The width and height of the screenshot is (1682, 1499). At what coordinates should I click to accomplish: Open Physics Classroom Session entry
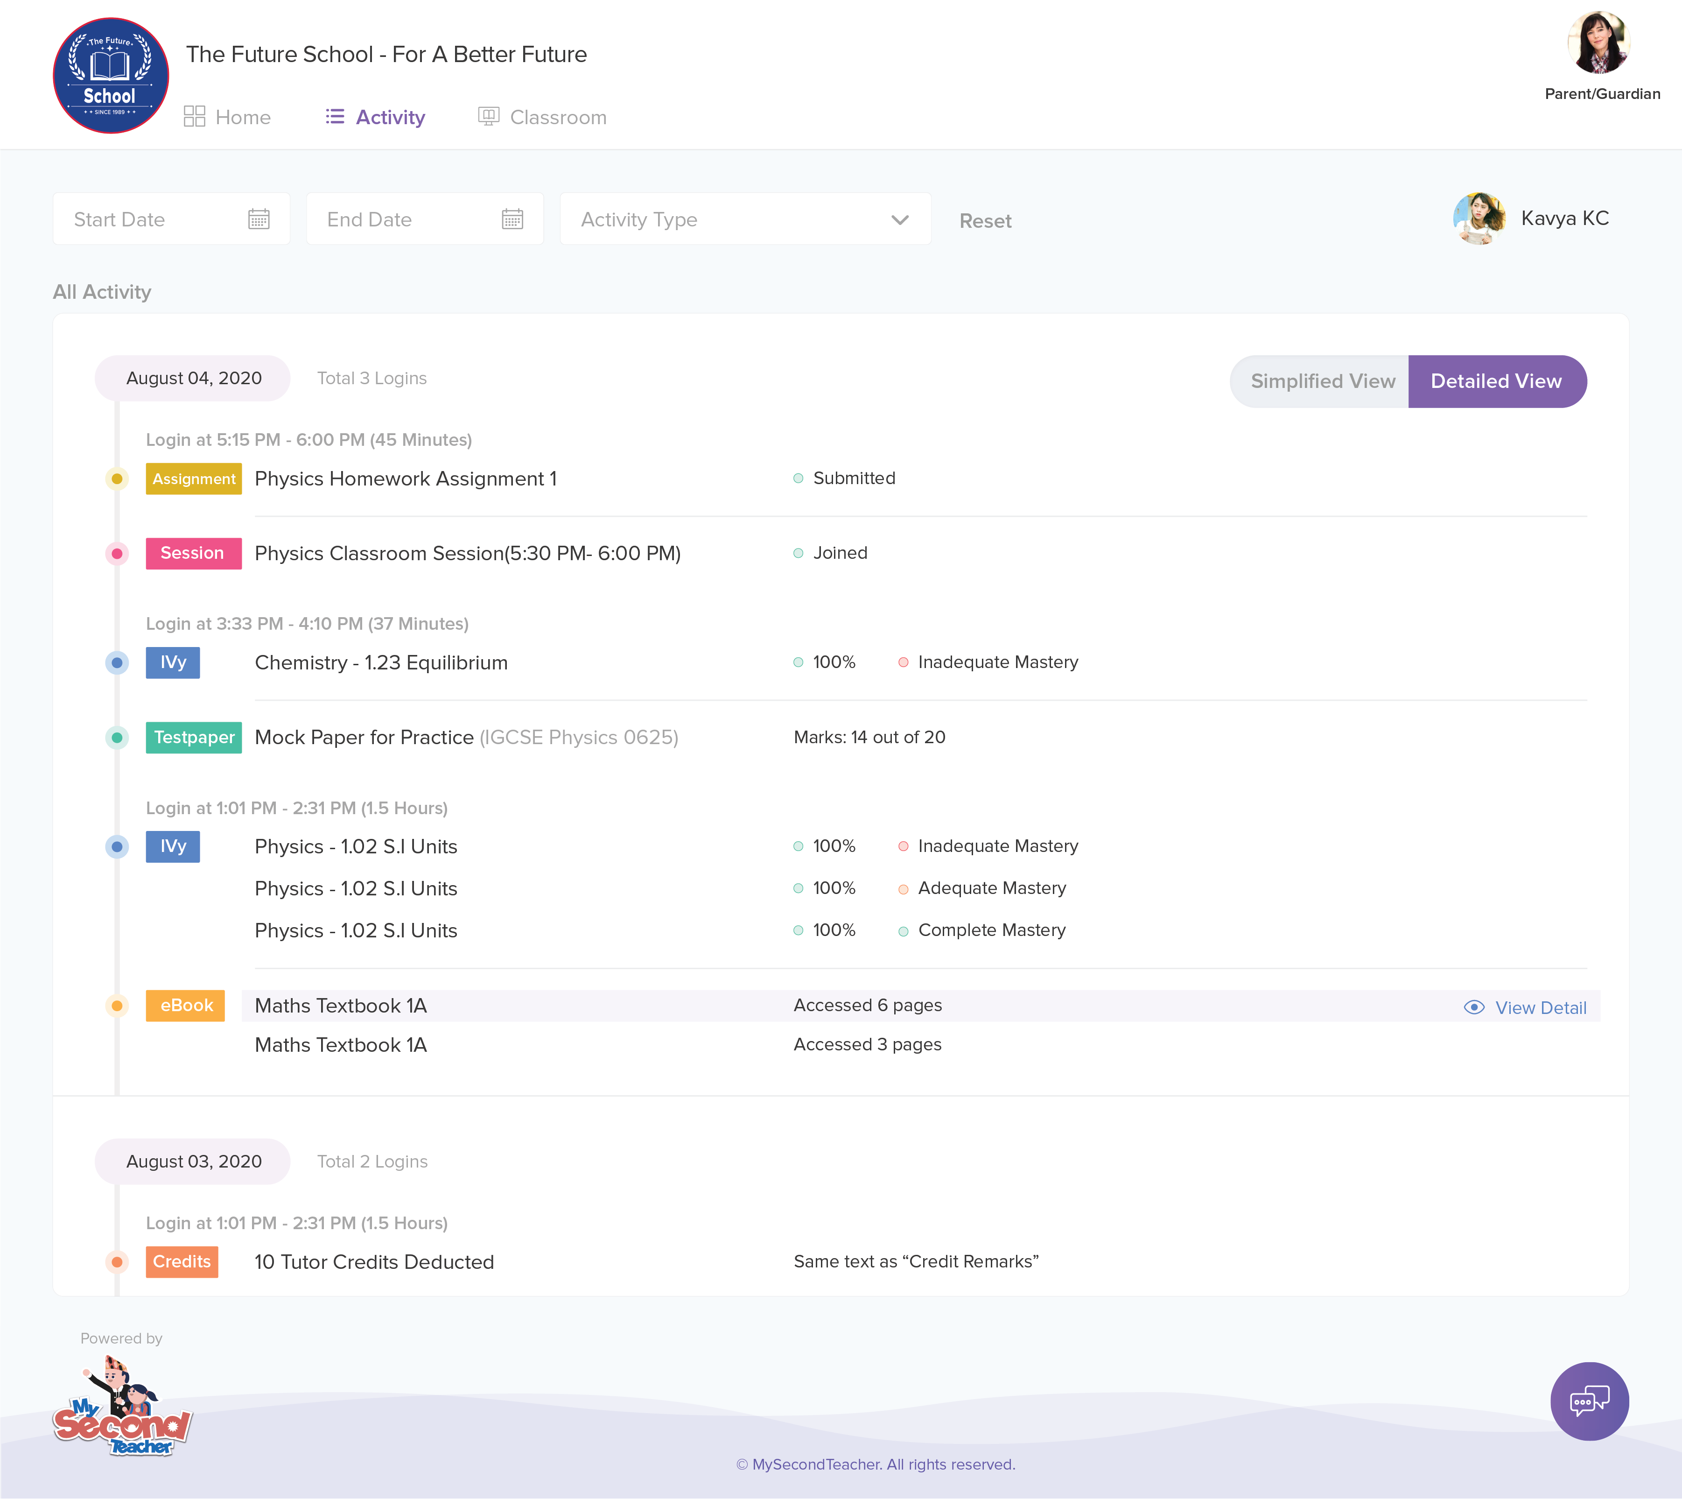[x=468, y=554]
